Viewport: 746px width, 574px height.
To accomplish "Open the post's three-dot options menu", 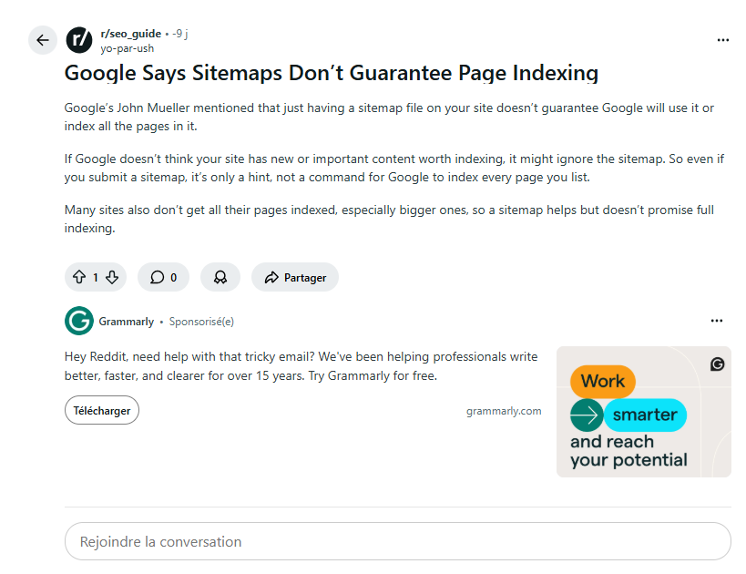I will click(722, 40).
